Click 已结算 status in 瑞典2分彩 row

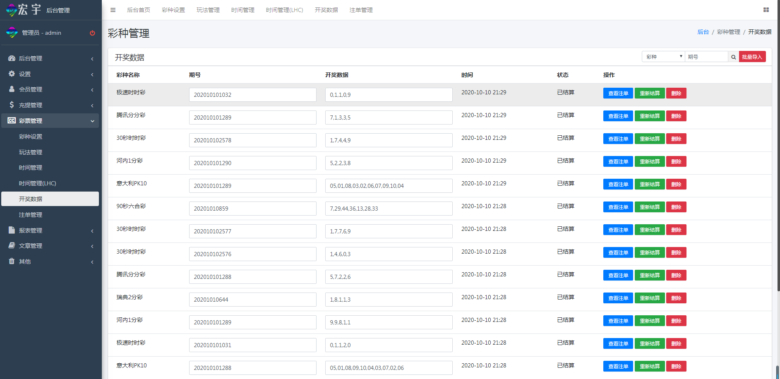click(x=566, y=297)
